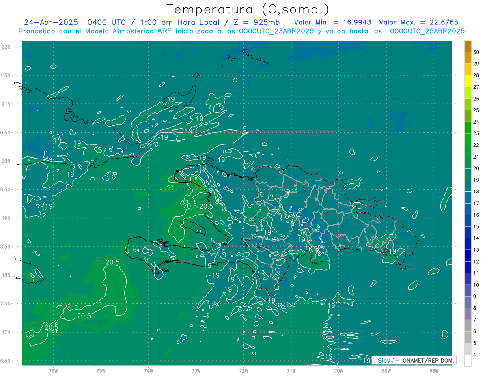This screenshot has width=487, height=376.
Task: Click the '19N' latitude axis label
Action: (x=6, y=218)
